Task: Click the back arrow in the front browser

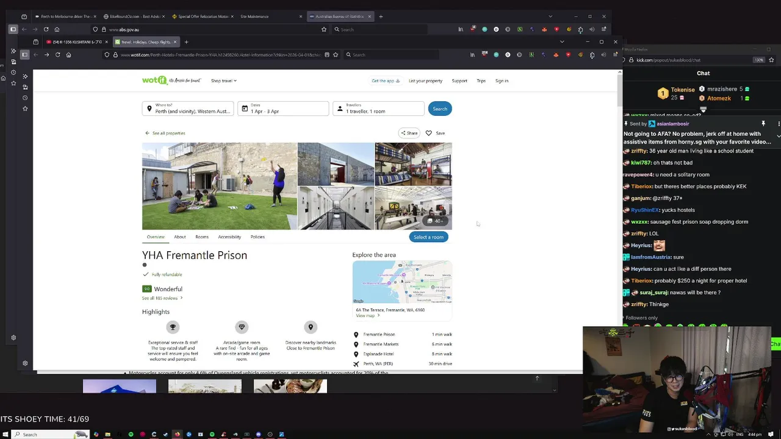Action: (35, 55)
